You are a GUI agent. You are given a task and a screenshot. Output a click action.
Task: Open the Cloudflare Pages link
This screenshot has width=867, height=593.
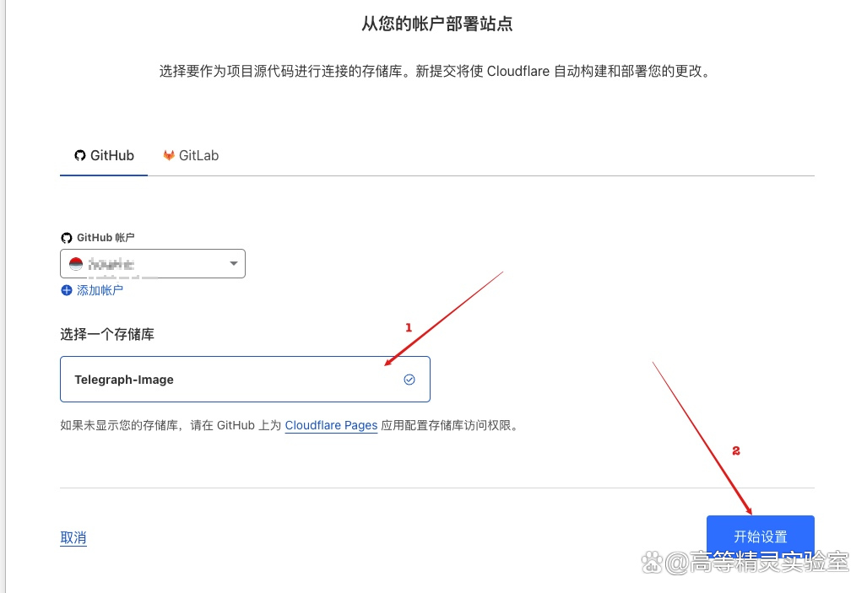point(331,425)
